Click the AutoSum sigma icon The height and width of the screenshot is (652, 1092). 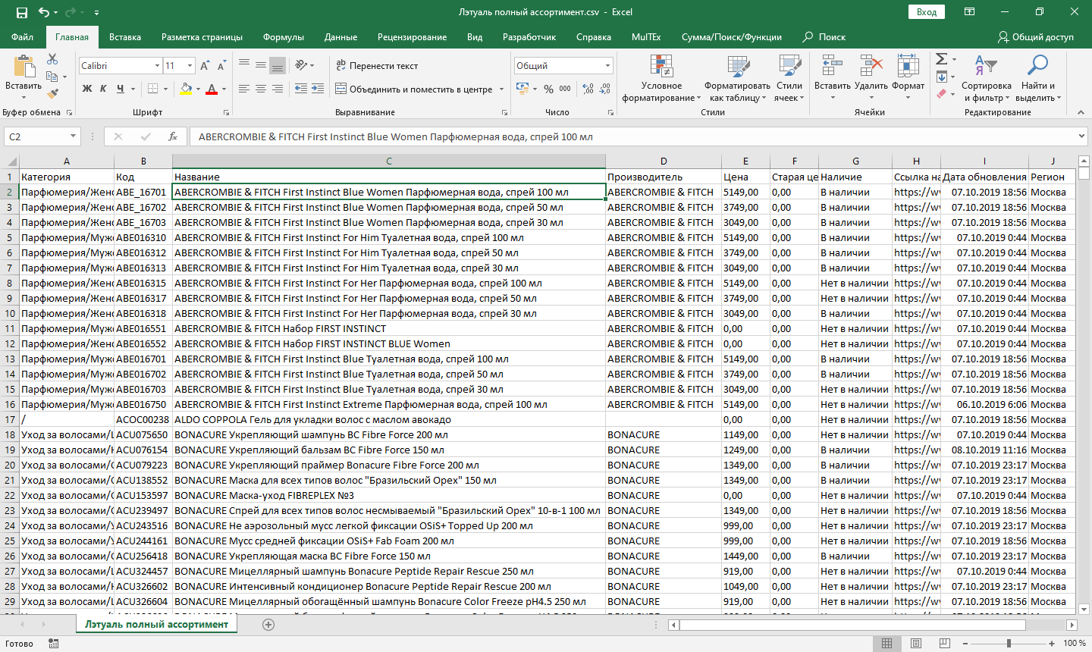click(941, 59)
